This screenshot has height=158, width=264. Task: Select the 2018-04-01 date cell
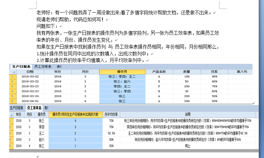30,101
